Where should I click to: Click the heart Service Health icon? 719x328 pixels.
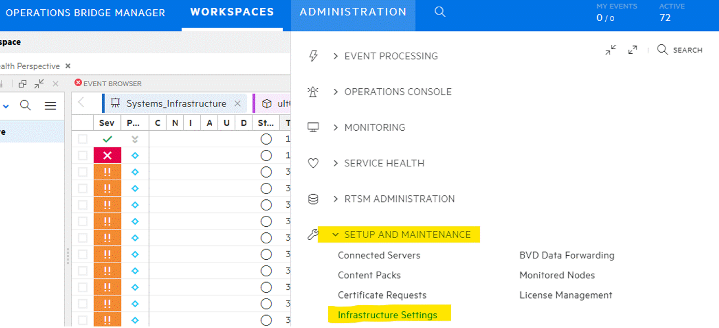313,163
